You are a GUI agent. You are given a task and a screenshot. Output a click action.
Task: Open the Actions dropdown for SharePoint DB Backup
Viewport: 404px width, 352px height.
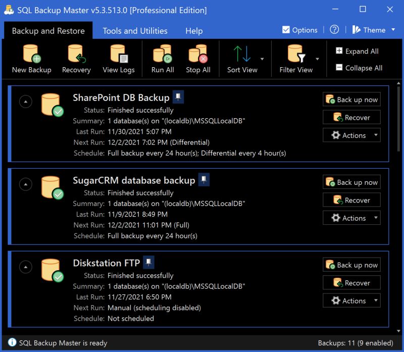pos(351,135)
